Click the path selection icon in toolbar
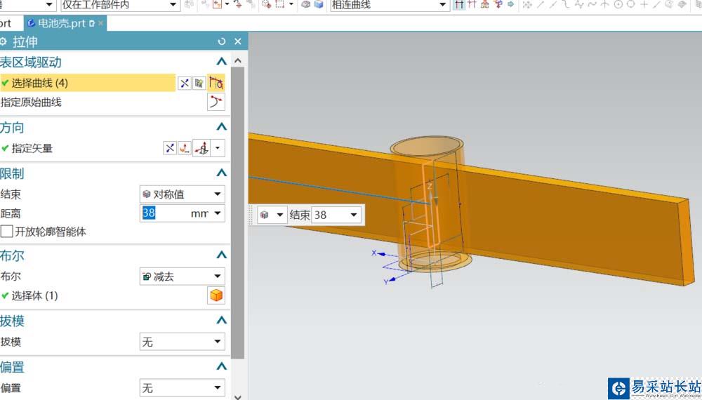This screenshot has width=702, height=400. pyautogui.click(x=498, y=5)
